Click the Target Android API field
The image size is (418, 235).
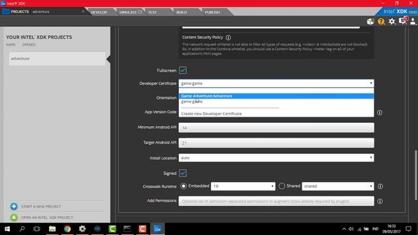click(x=276, y=143)
